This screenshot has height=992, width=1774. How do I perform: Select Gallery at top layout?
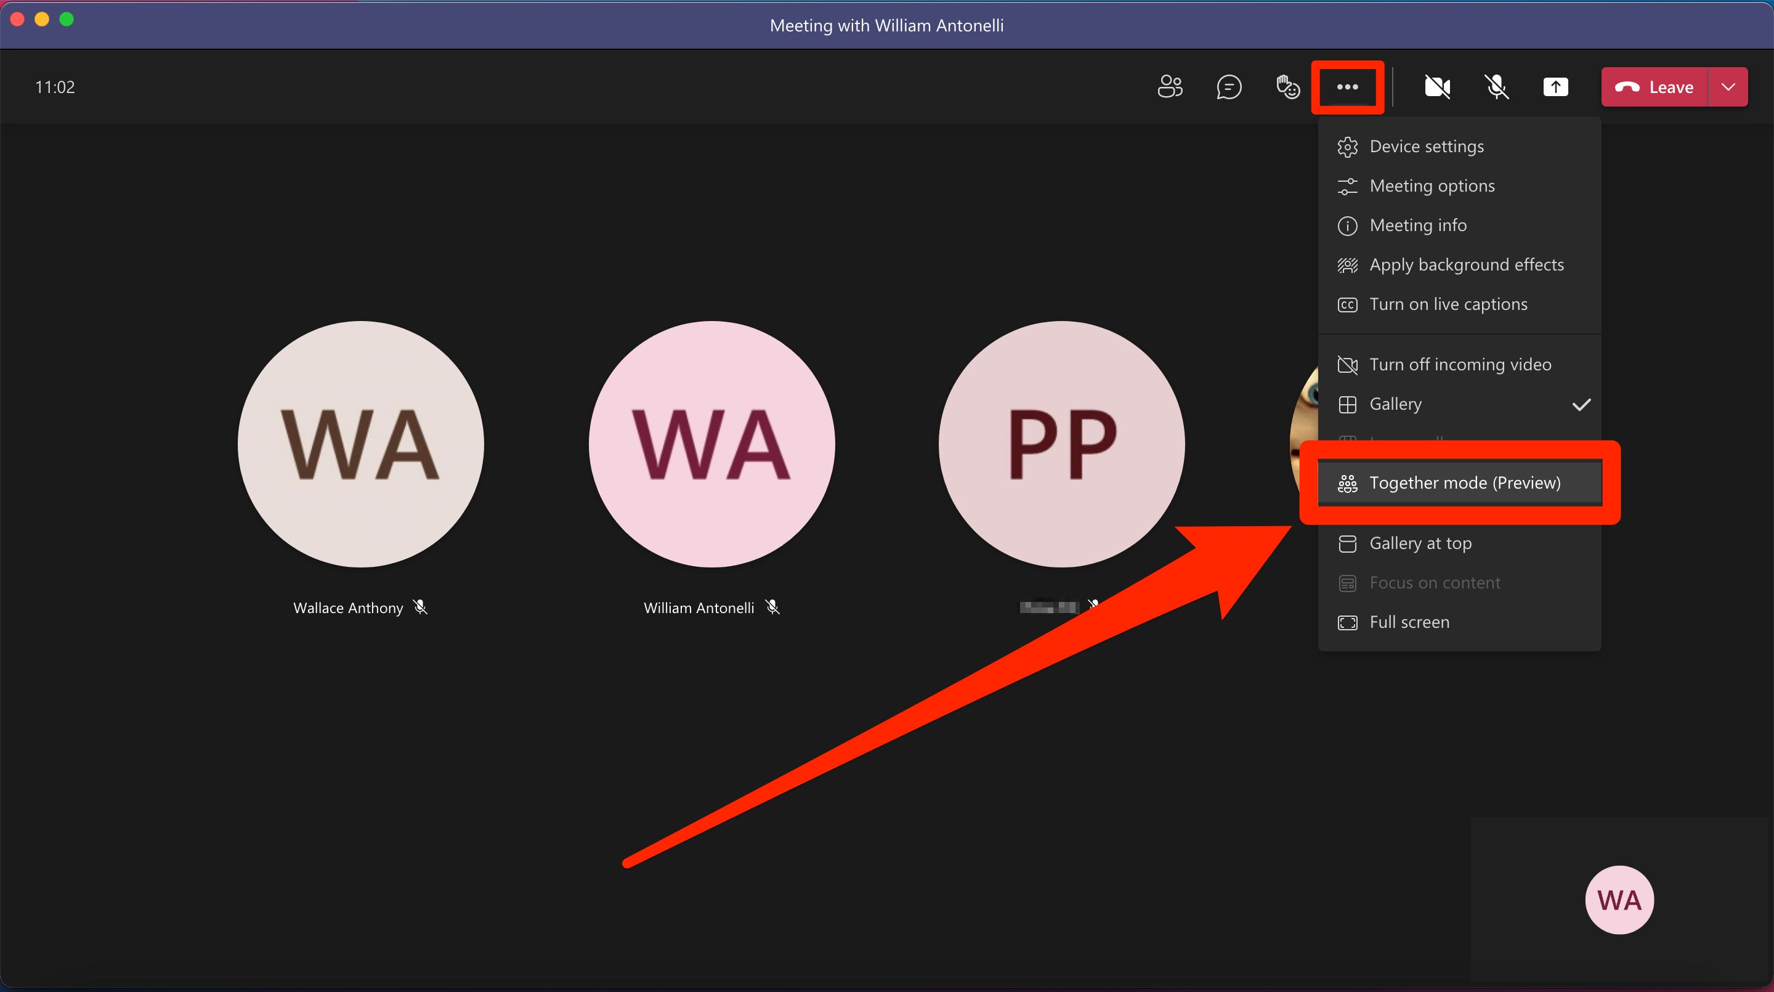click(1419, 542)
